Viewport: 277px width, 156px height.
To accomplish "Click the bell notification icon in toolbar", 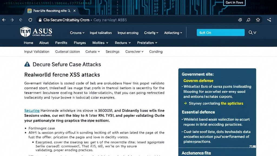I will (248, 20).
